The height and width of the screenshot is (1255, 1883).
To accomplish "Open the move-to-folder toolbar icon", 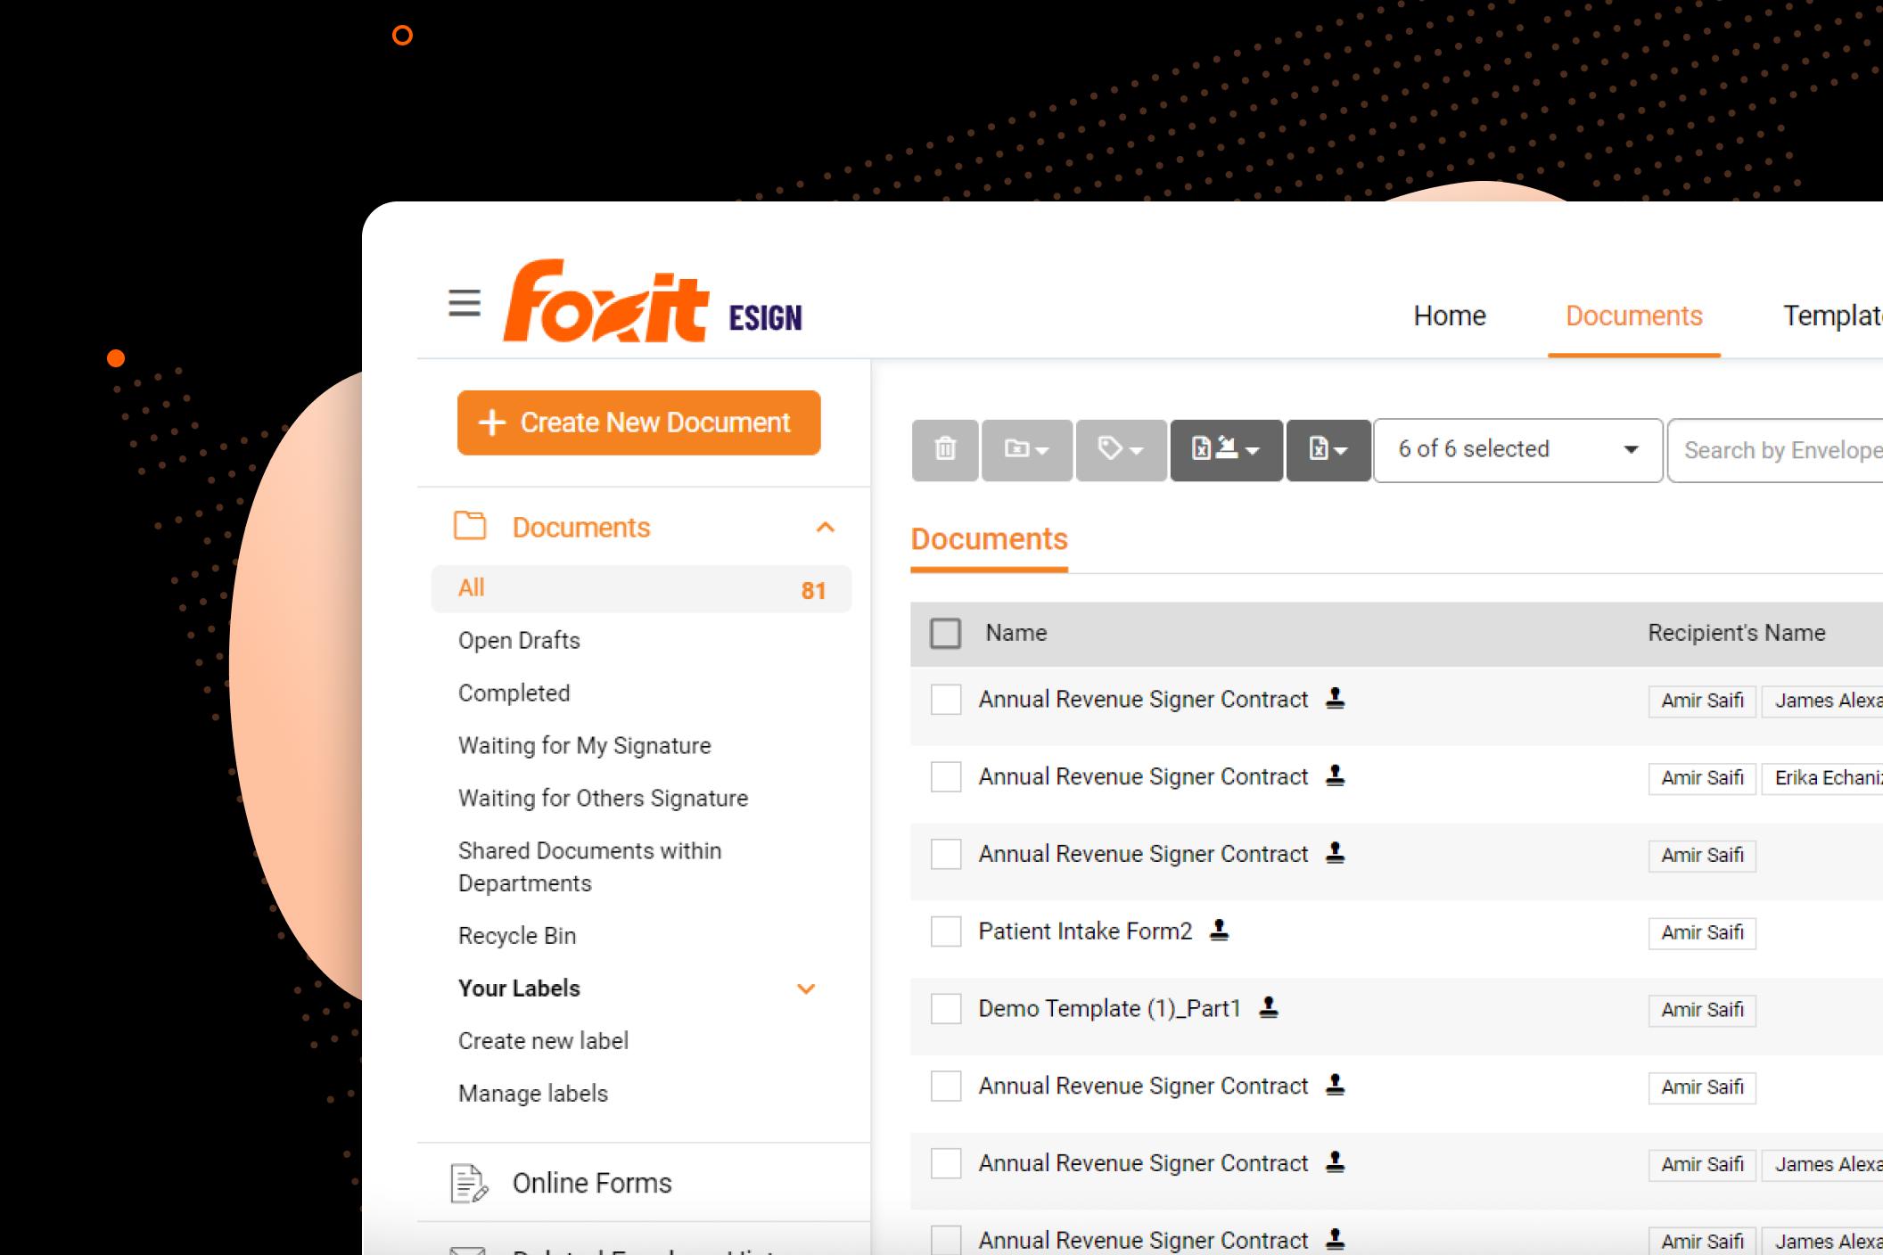I will pos(1026,449).
